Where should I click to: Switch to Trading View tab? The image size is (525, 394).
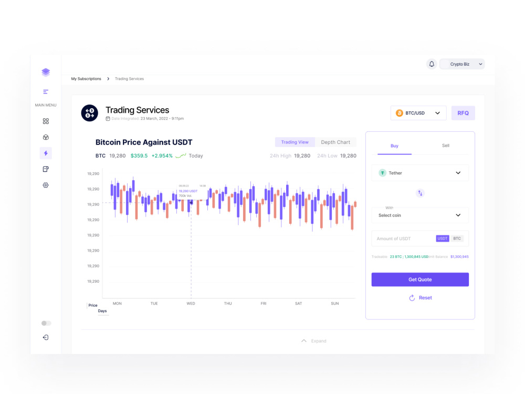[295, 142]
